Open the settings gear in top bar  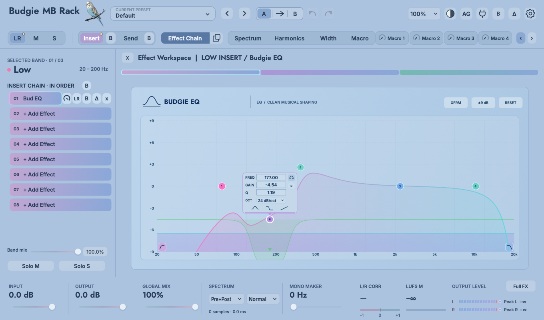click(530, 14)
